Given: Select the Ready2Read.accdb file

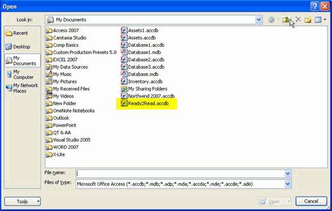Looking at the screenshot, I should point(145,103).
